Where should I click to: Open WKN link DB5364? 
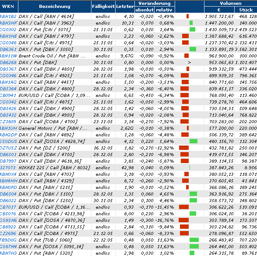coord(8,89)
